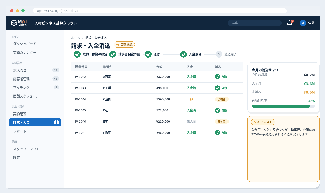
Task: Click amount ¥540,000
Action: pos(163,99)
